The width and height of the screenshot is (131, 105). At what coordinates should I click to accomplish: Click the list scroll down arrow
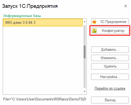pyautogui.click(x=85, y=92)
